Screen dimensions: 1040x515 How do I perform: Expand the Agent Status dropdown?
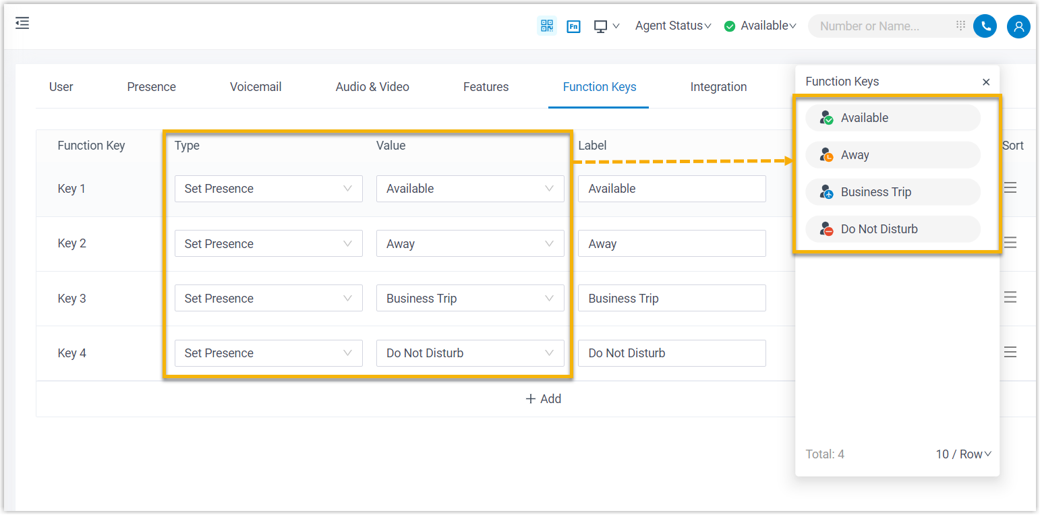(673, 26)
